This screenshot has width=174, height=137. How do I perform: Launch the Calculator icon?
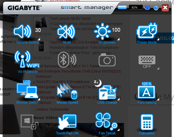[147, 122]
